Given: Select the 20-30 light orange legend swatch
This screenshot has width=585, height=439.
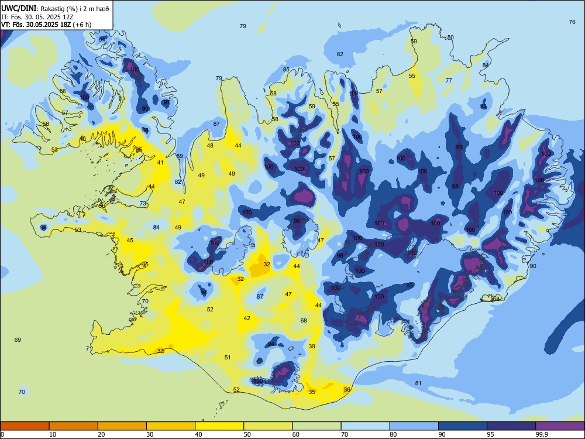Looking at the screenshot, I should click(x=122, y=426).
